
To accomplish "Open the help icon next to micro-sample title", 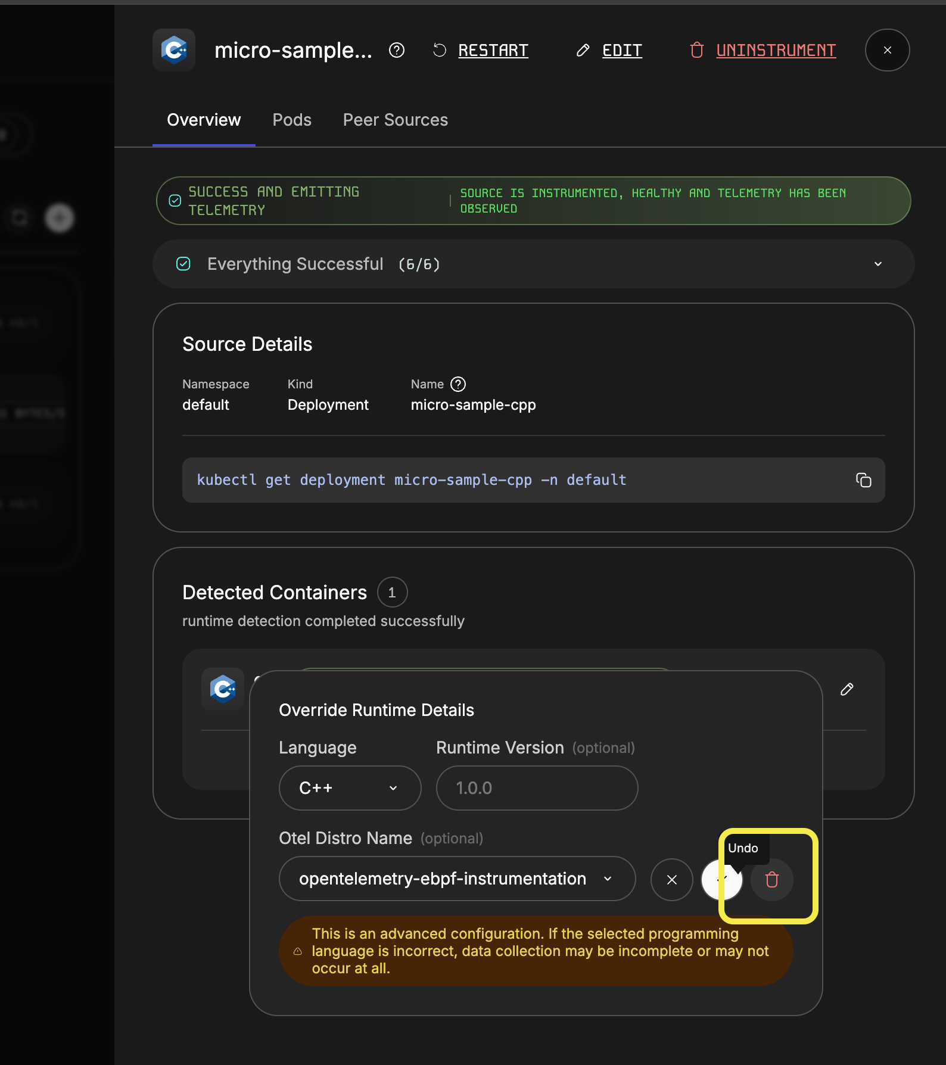I will pyautogui.click(x=397, y=50).
